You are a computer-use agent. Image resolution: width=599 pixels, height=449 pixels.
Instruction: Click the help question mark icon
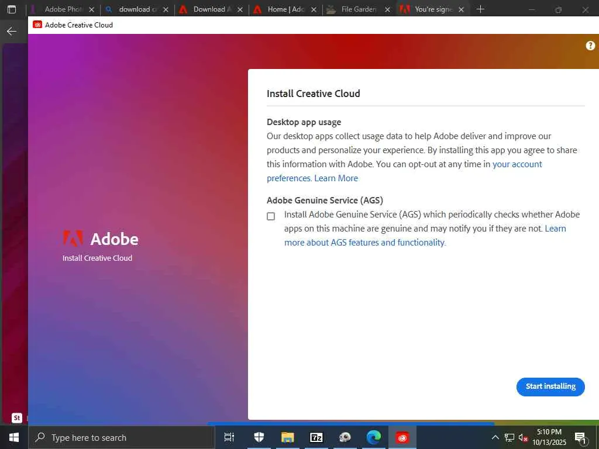point(590,46)
